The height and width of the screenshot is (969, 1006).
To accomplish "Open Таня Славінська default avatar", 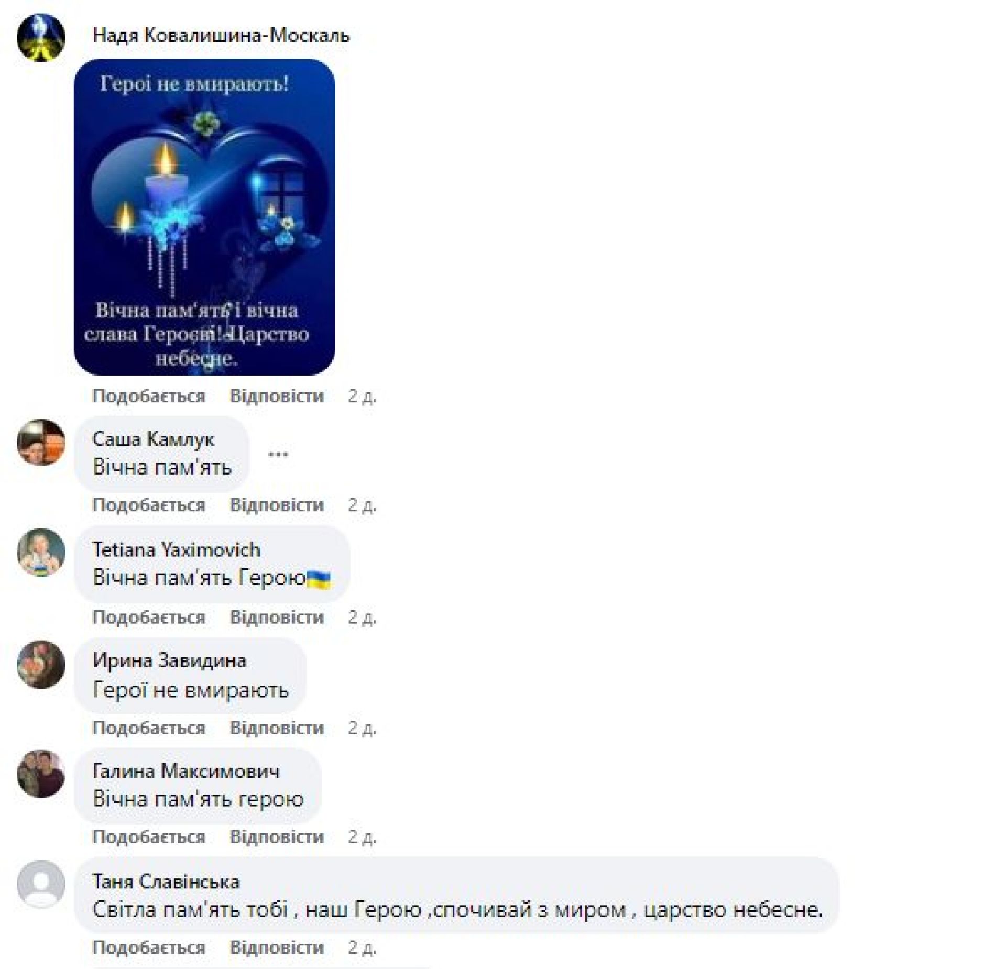I will (41, 884).
